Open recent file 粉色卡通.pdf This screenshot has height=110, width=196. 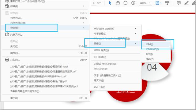[x=39, y=81]
